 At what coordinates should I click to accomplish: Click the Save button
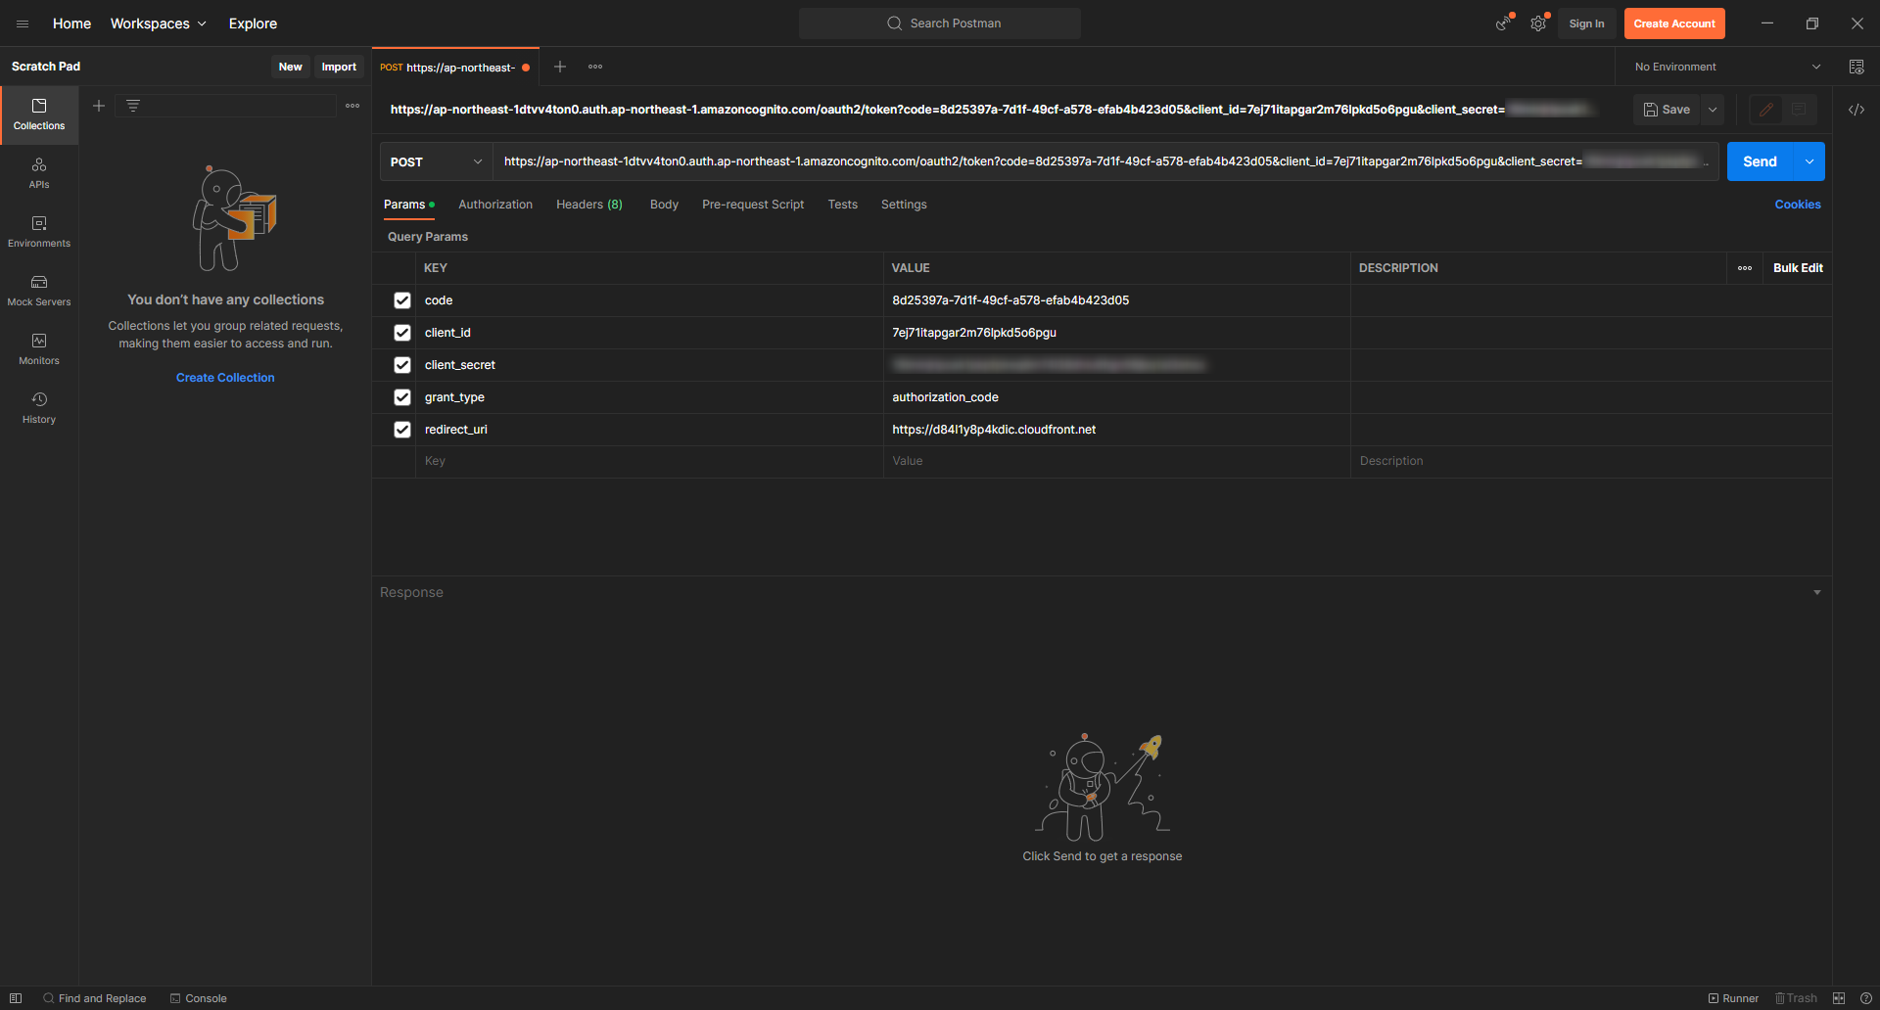1667,110
